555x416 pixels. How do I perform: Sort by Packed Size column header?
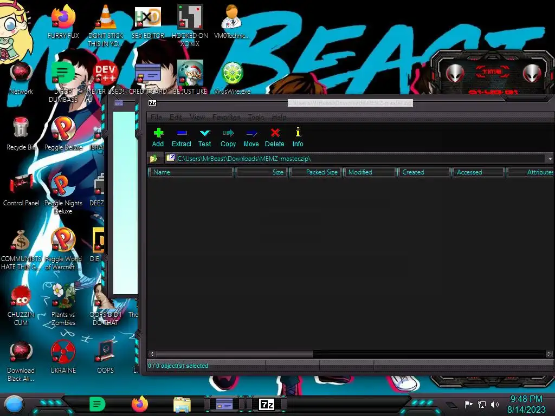pos(316,172)
